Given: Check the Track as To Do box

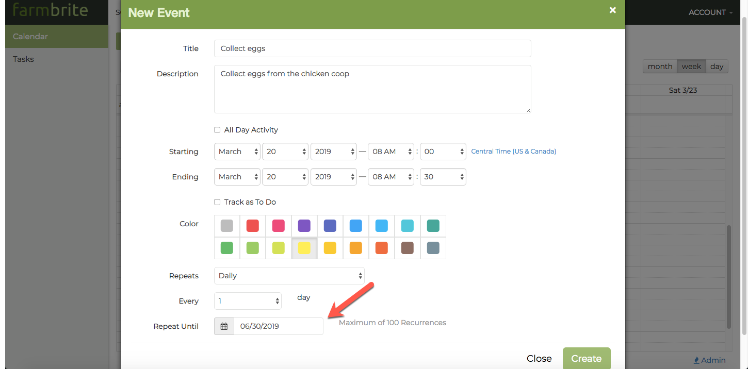Looking at the screenshot, I should click(x=217, y=202).
